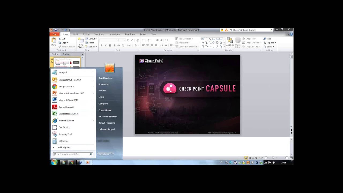Select the right arrow block shape
Viewport: 343px width, 193px height.
[x=214, y=43]
